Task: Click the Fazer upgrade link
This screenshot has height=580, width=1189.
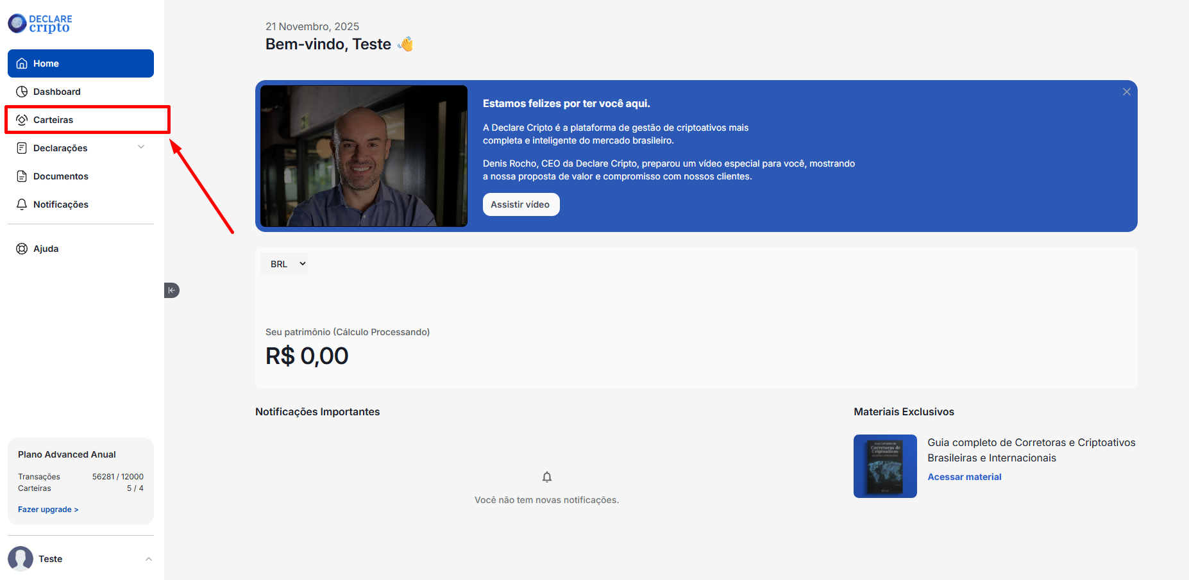Action: click(x=48, y=510)
